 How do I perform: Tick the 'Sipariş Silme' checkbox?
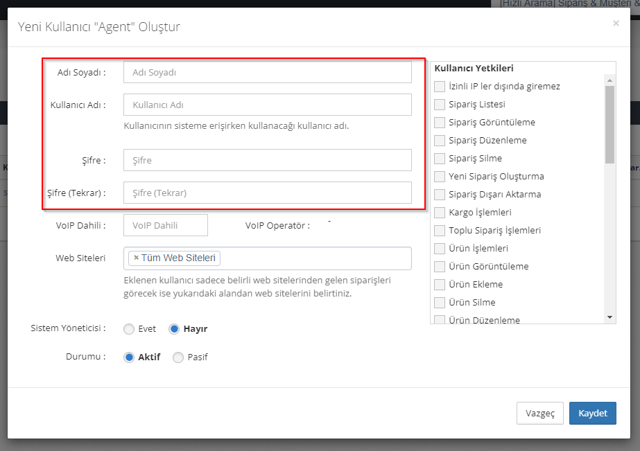tap(440, 159)
